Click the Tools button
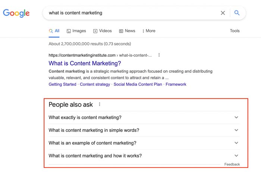This screenshot has width=261, height=172. 235,31
